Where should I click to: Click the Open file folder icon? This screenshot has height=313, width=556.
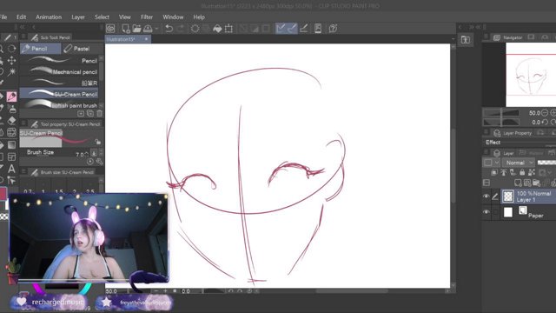coord(136,29)
